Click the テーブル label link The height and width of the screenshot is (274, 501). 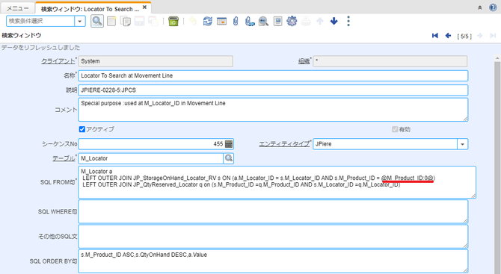click(64, 158)
